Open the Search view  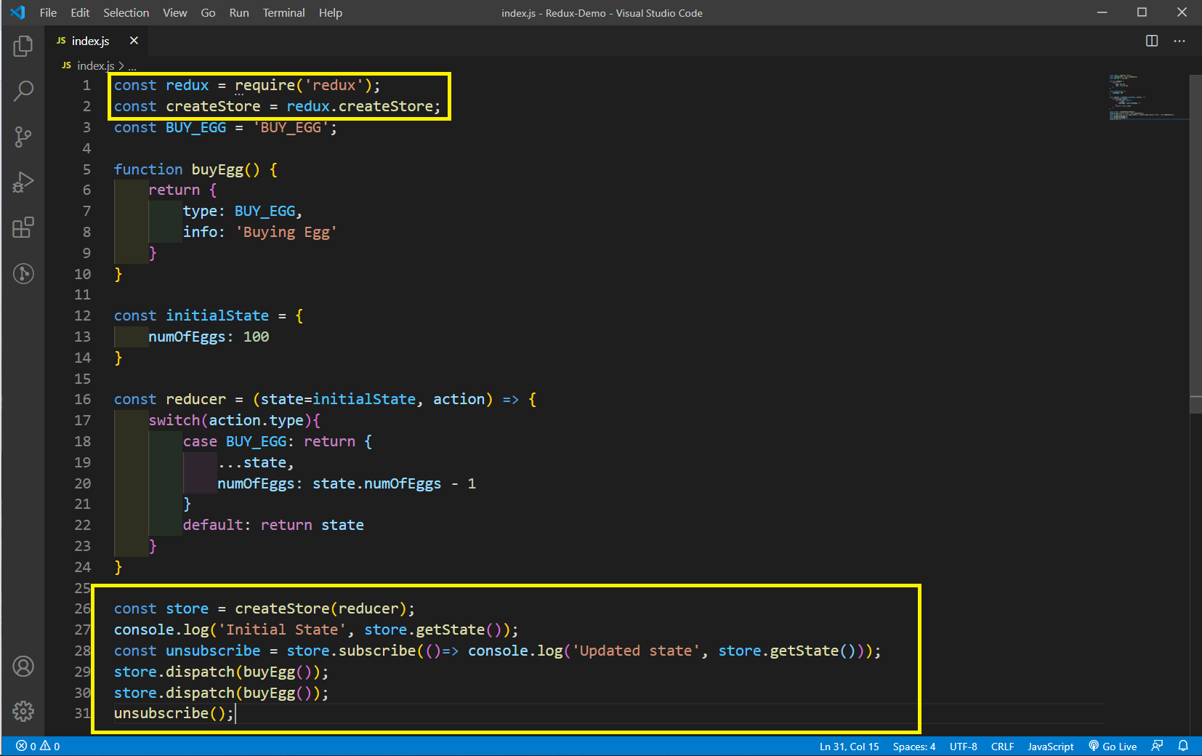pyautogui.click(x=23, y=91)
